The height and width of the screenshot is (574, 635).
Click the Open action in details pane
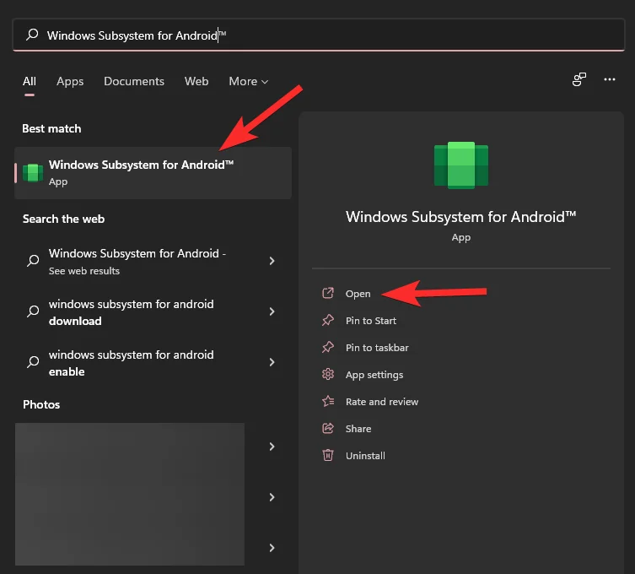tap(358, 294)
